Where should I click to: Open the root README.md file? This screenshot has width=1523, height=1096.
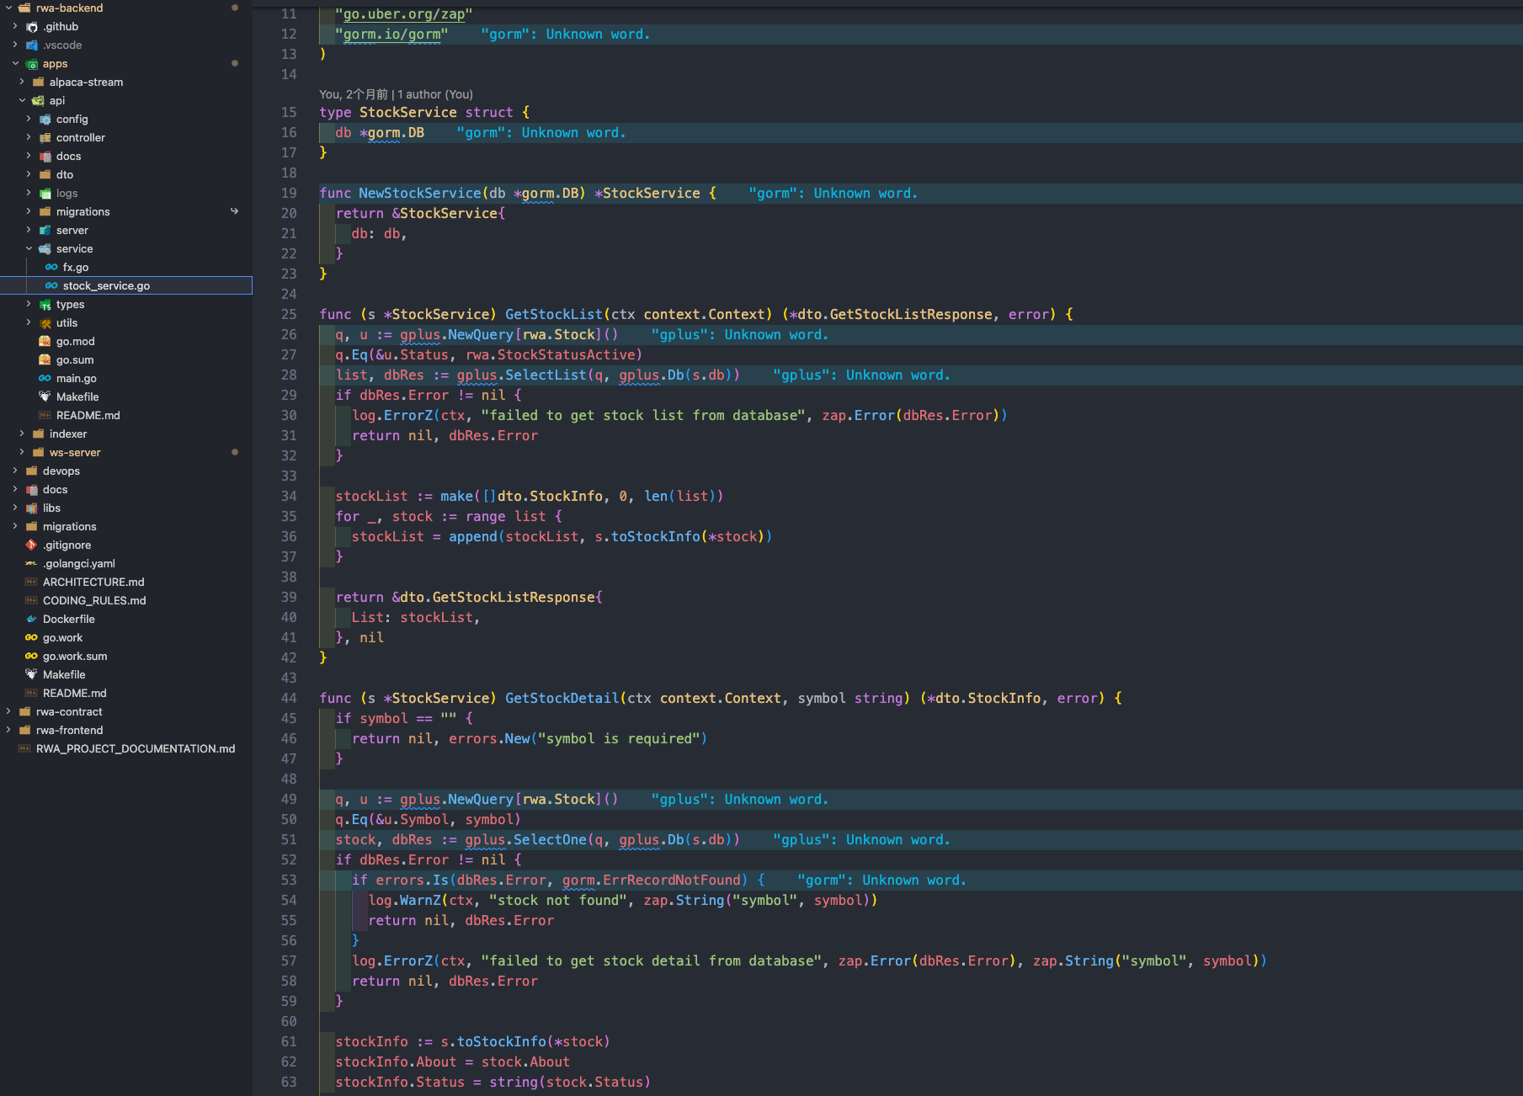pos(75,693)
